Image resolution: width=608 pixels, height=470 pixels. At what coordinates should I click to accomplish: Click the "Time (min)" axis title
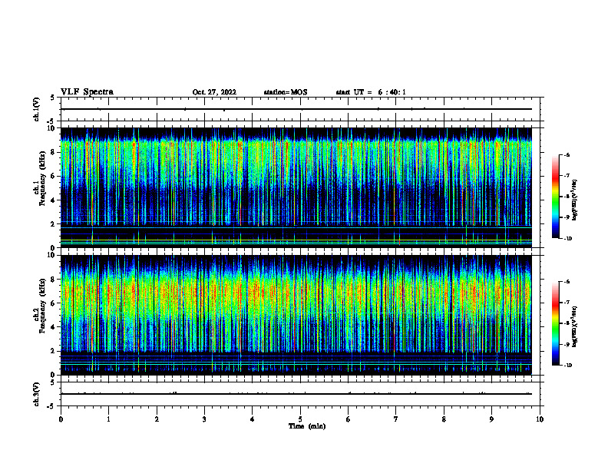click(307, 426)
